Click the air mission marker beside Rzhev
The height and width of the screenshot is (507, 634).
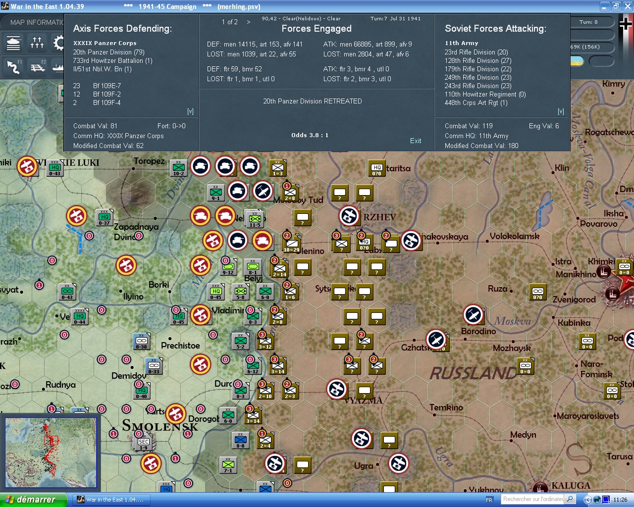[349, 216]
